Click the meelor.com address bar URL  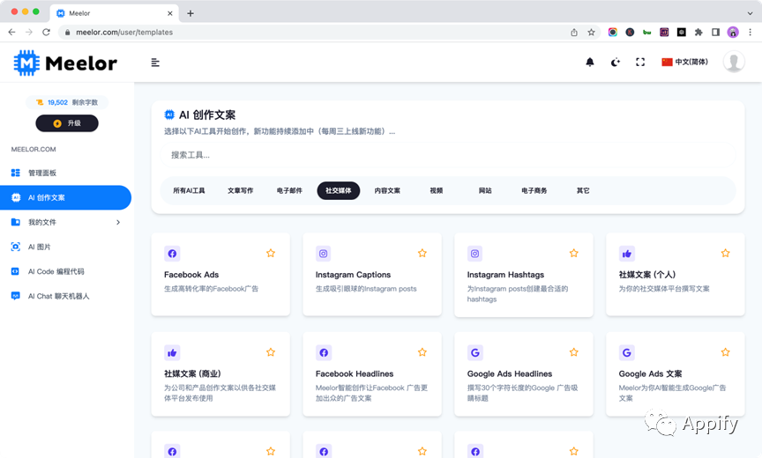124,32
